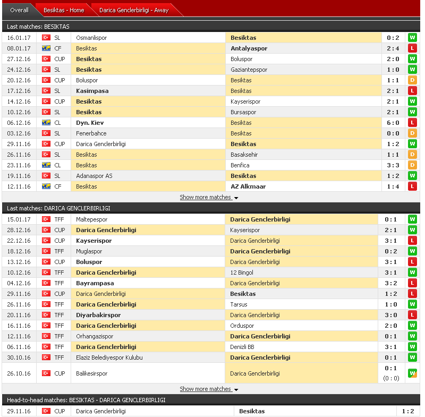Click the W result icon on Balikesirspor row

point(412,373)
